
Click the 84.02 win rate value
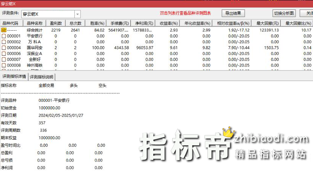[x=99, y=30]
